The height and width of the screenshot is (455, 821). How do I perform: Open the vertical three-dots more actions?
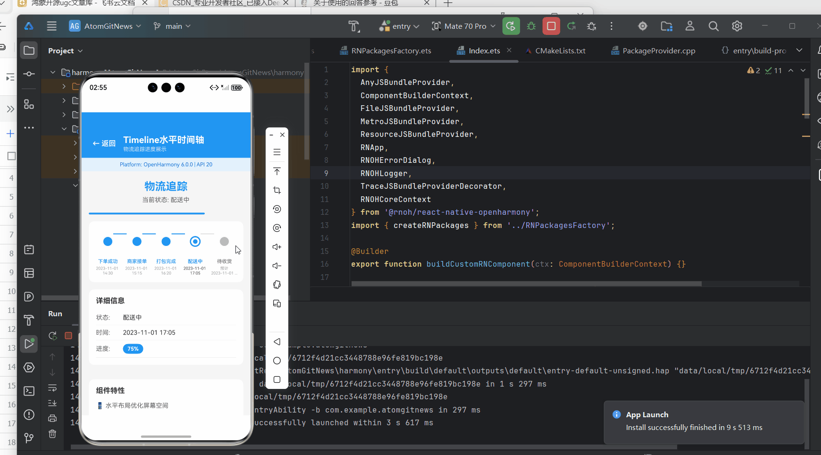point(612,26)
